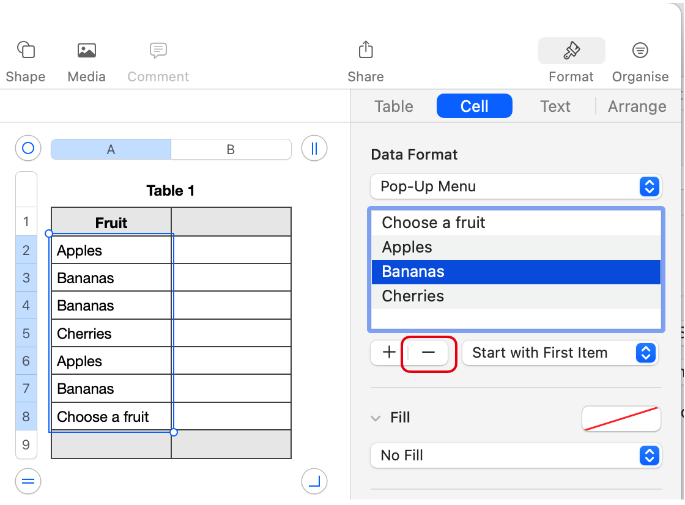This screenshot has width=685, height=505.
Task: Open the Media toolbar icon
Action: (x=86, y=50)
